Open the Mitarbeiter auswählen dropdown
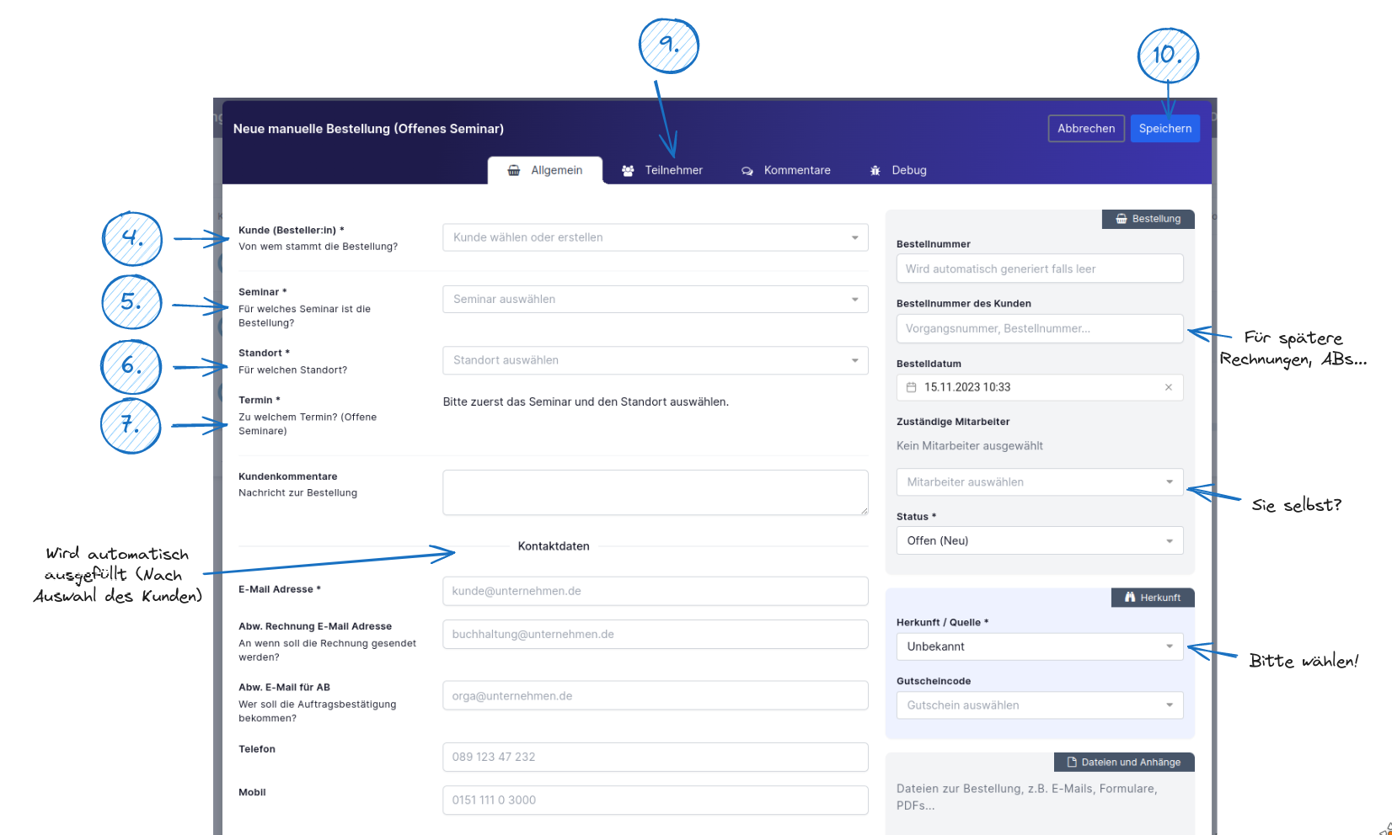 (1040, 482)
